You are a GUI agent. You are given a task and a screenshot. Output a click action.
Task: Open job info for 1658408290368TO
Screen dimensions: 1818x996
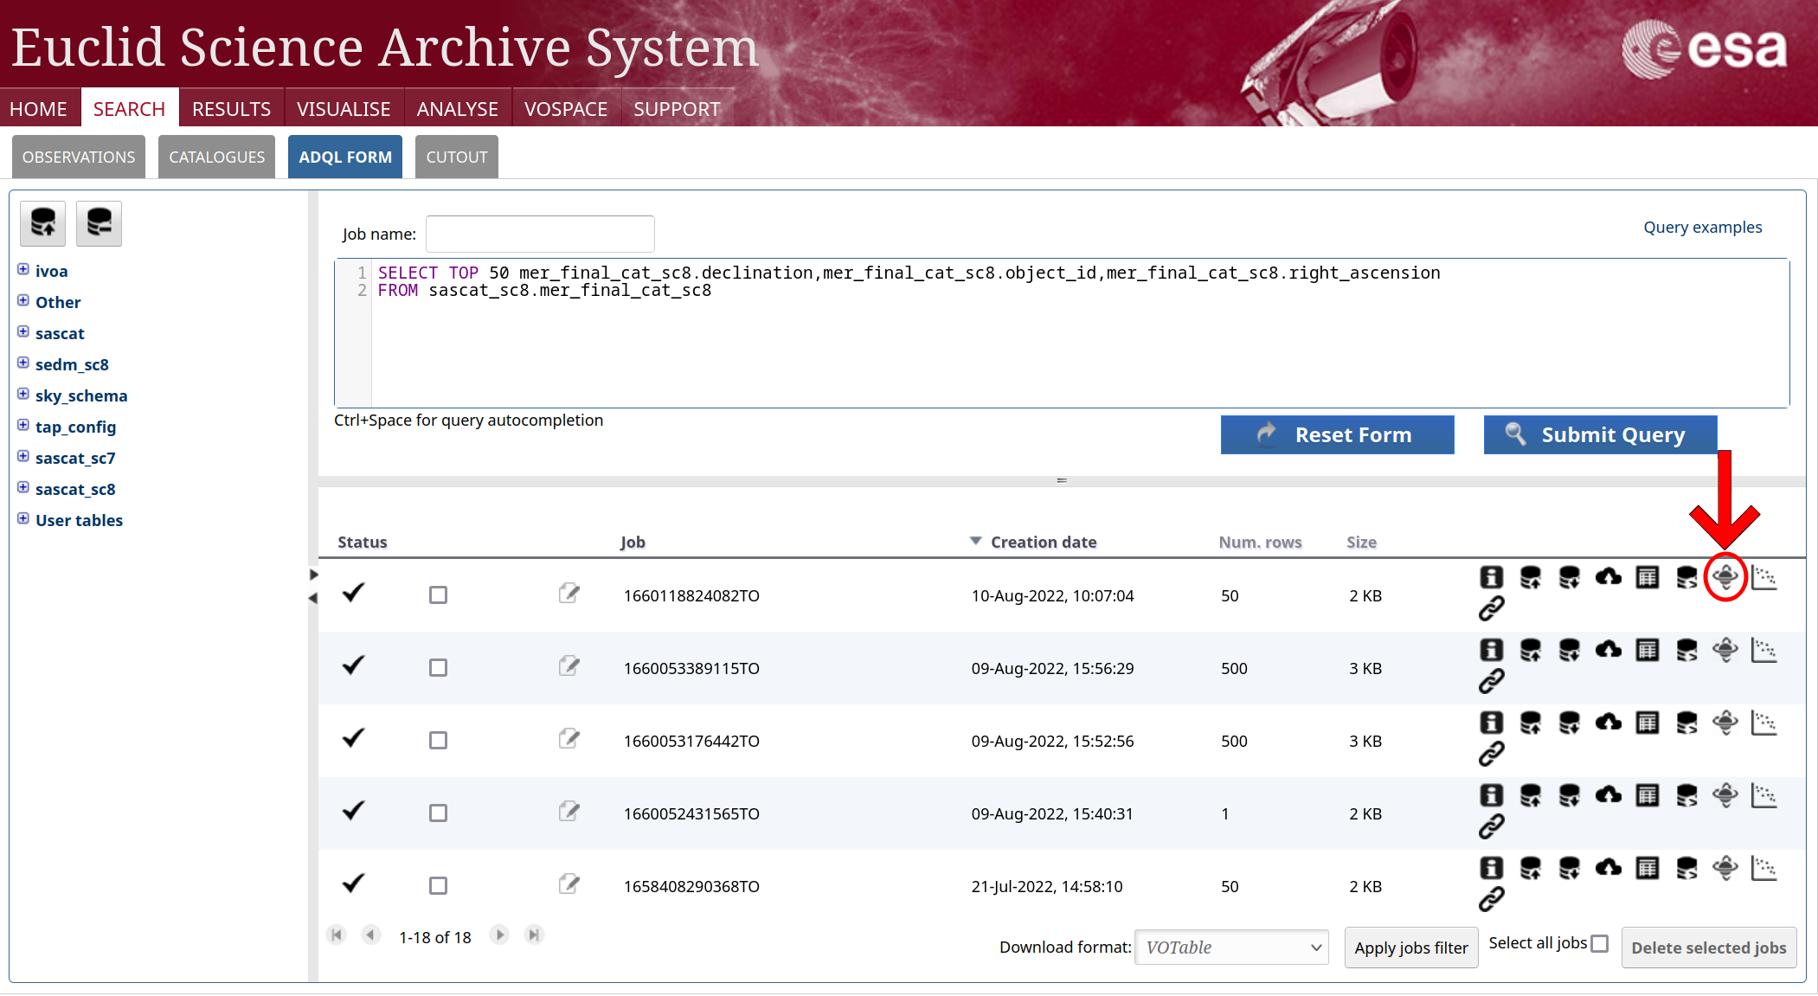(1491, 868)
